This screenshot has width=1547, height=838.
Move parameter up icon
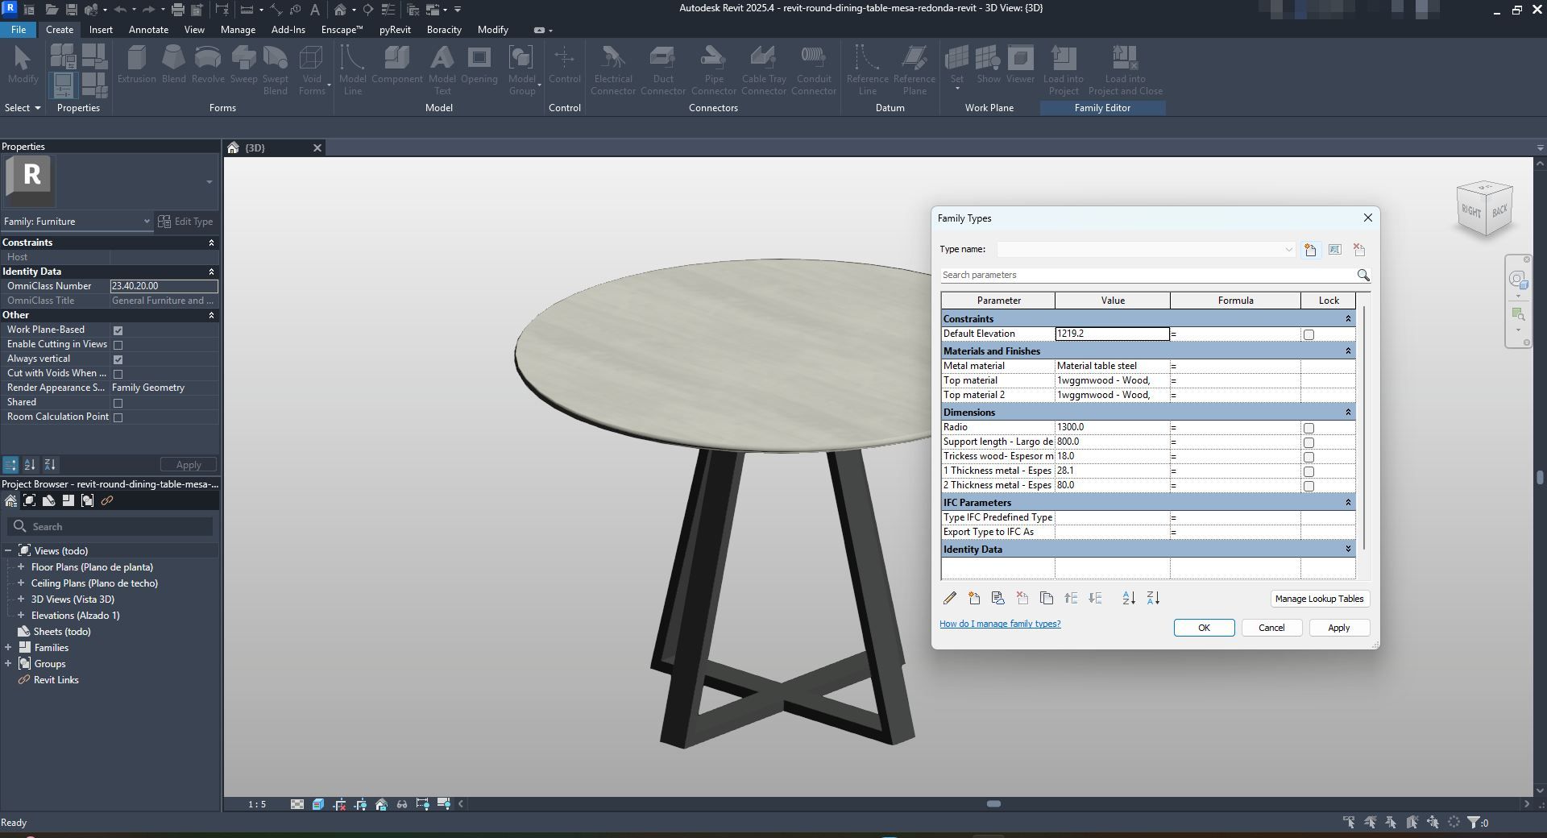(x=1071, y=598)
